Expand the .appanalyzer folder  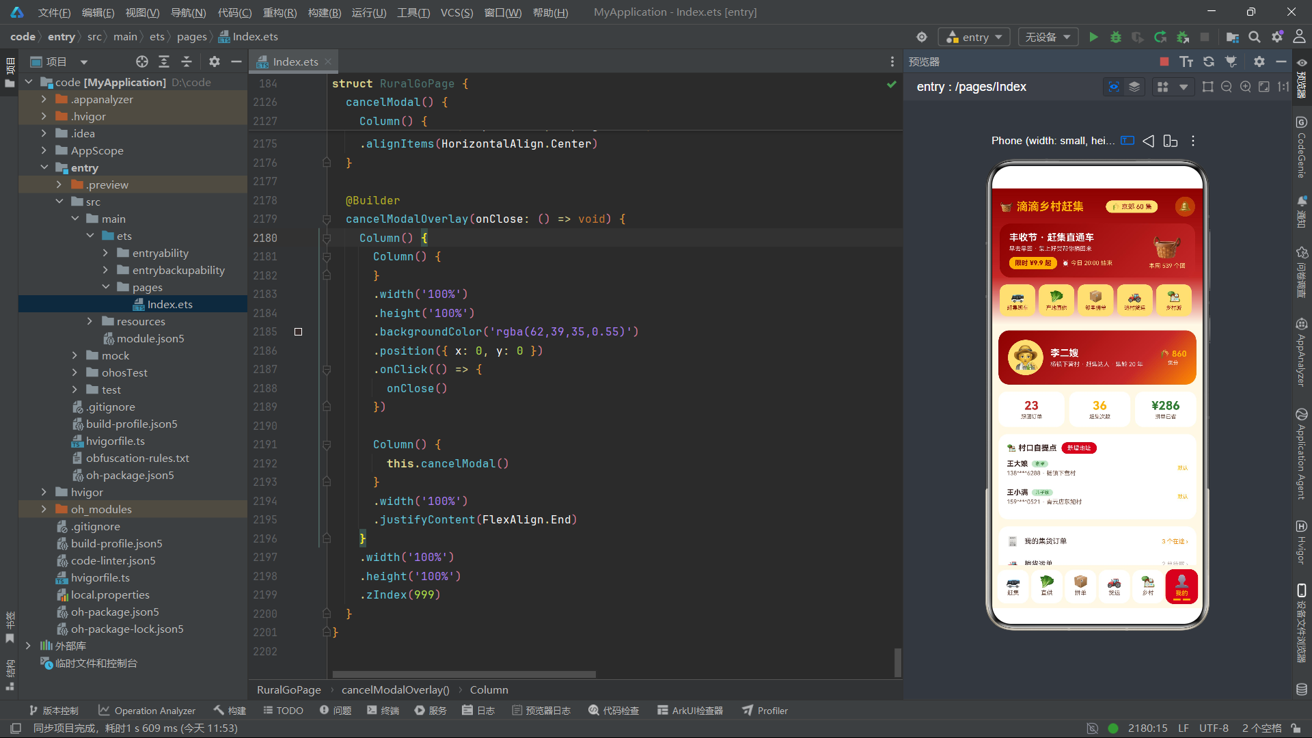pyautogui.click(x=44, y=99)
